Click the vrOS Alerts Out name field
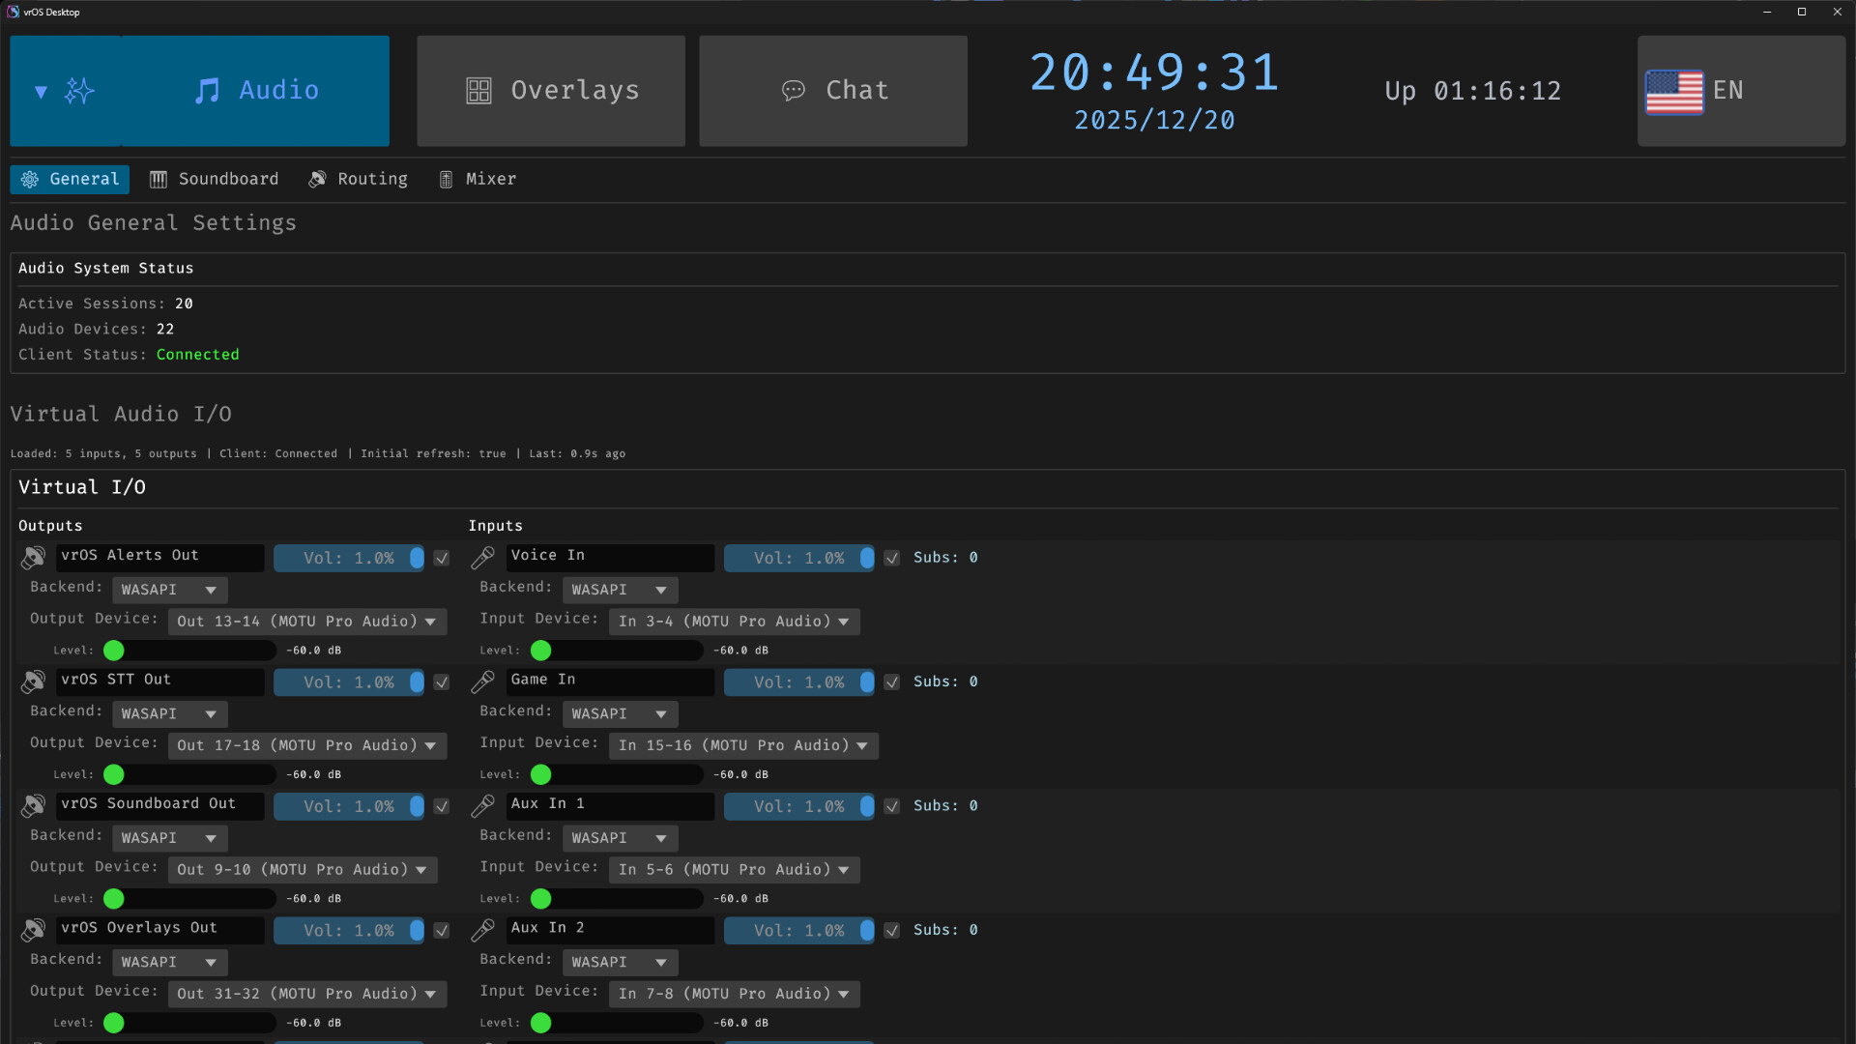Viewport: 1856px width, 1044px height. click(159, 557)
